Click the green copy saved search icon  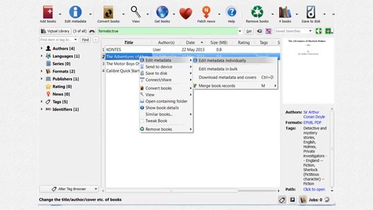319,31
